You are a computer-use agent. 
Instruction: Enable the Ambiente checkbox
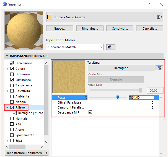click(12, 96)
